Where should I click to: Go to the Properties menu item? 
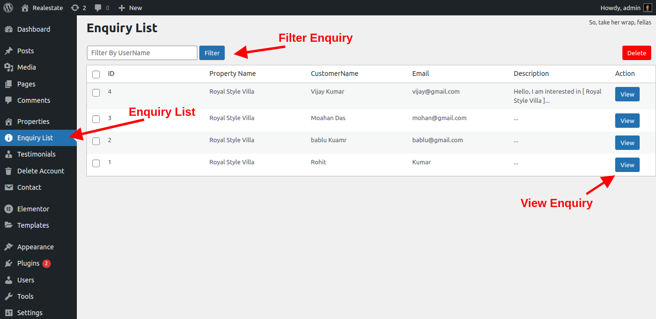coord(33,122)
